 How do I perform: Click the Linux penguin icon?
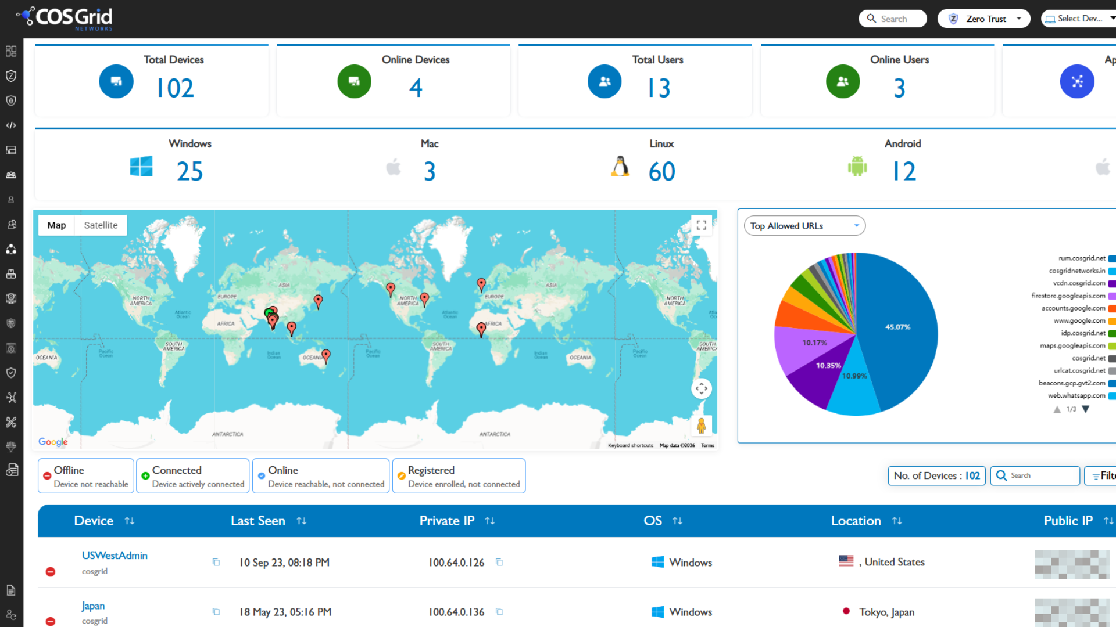pos(620,166)
